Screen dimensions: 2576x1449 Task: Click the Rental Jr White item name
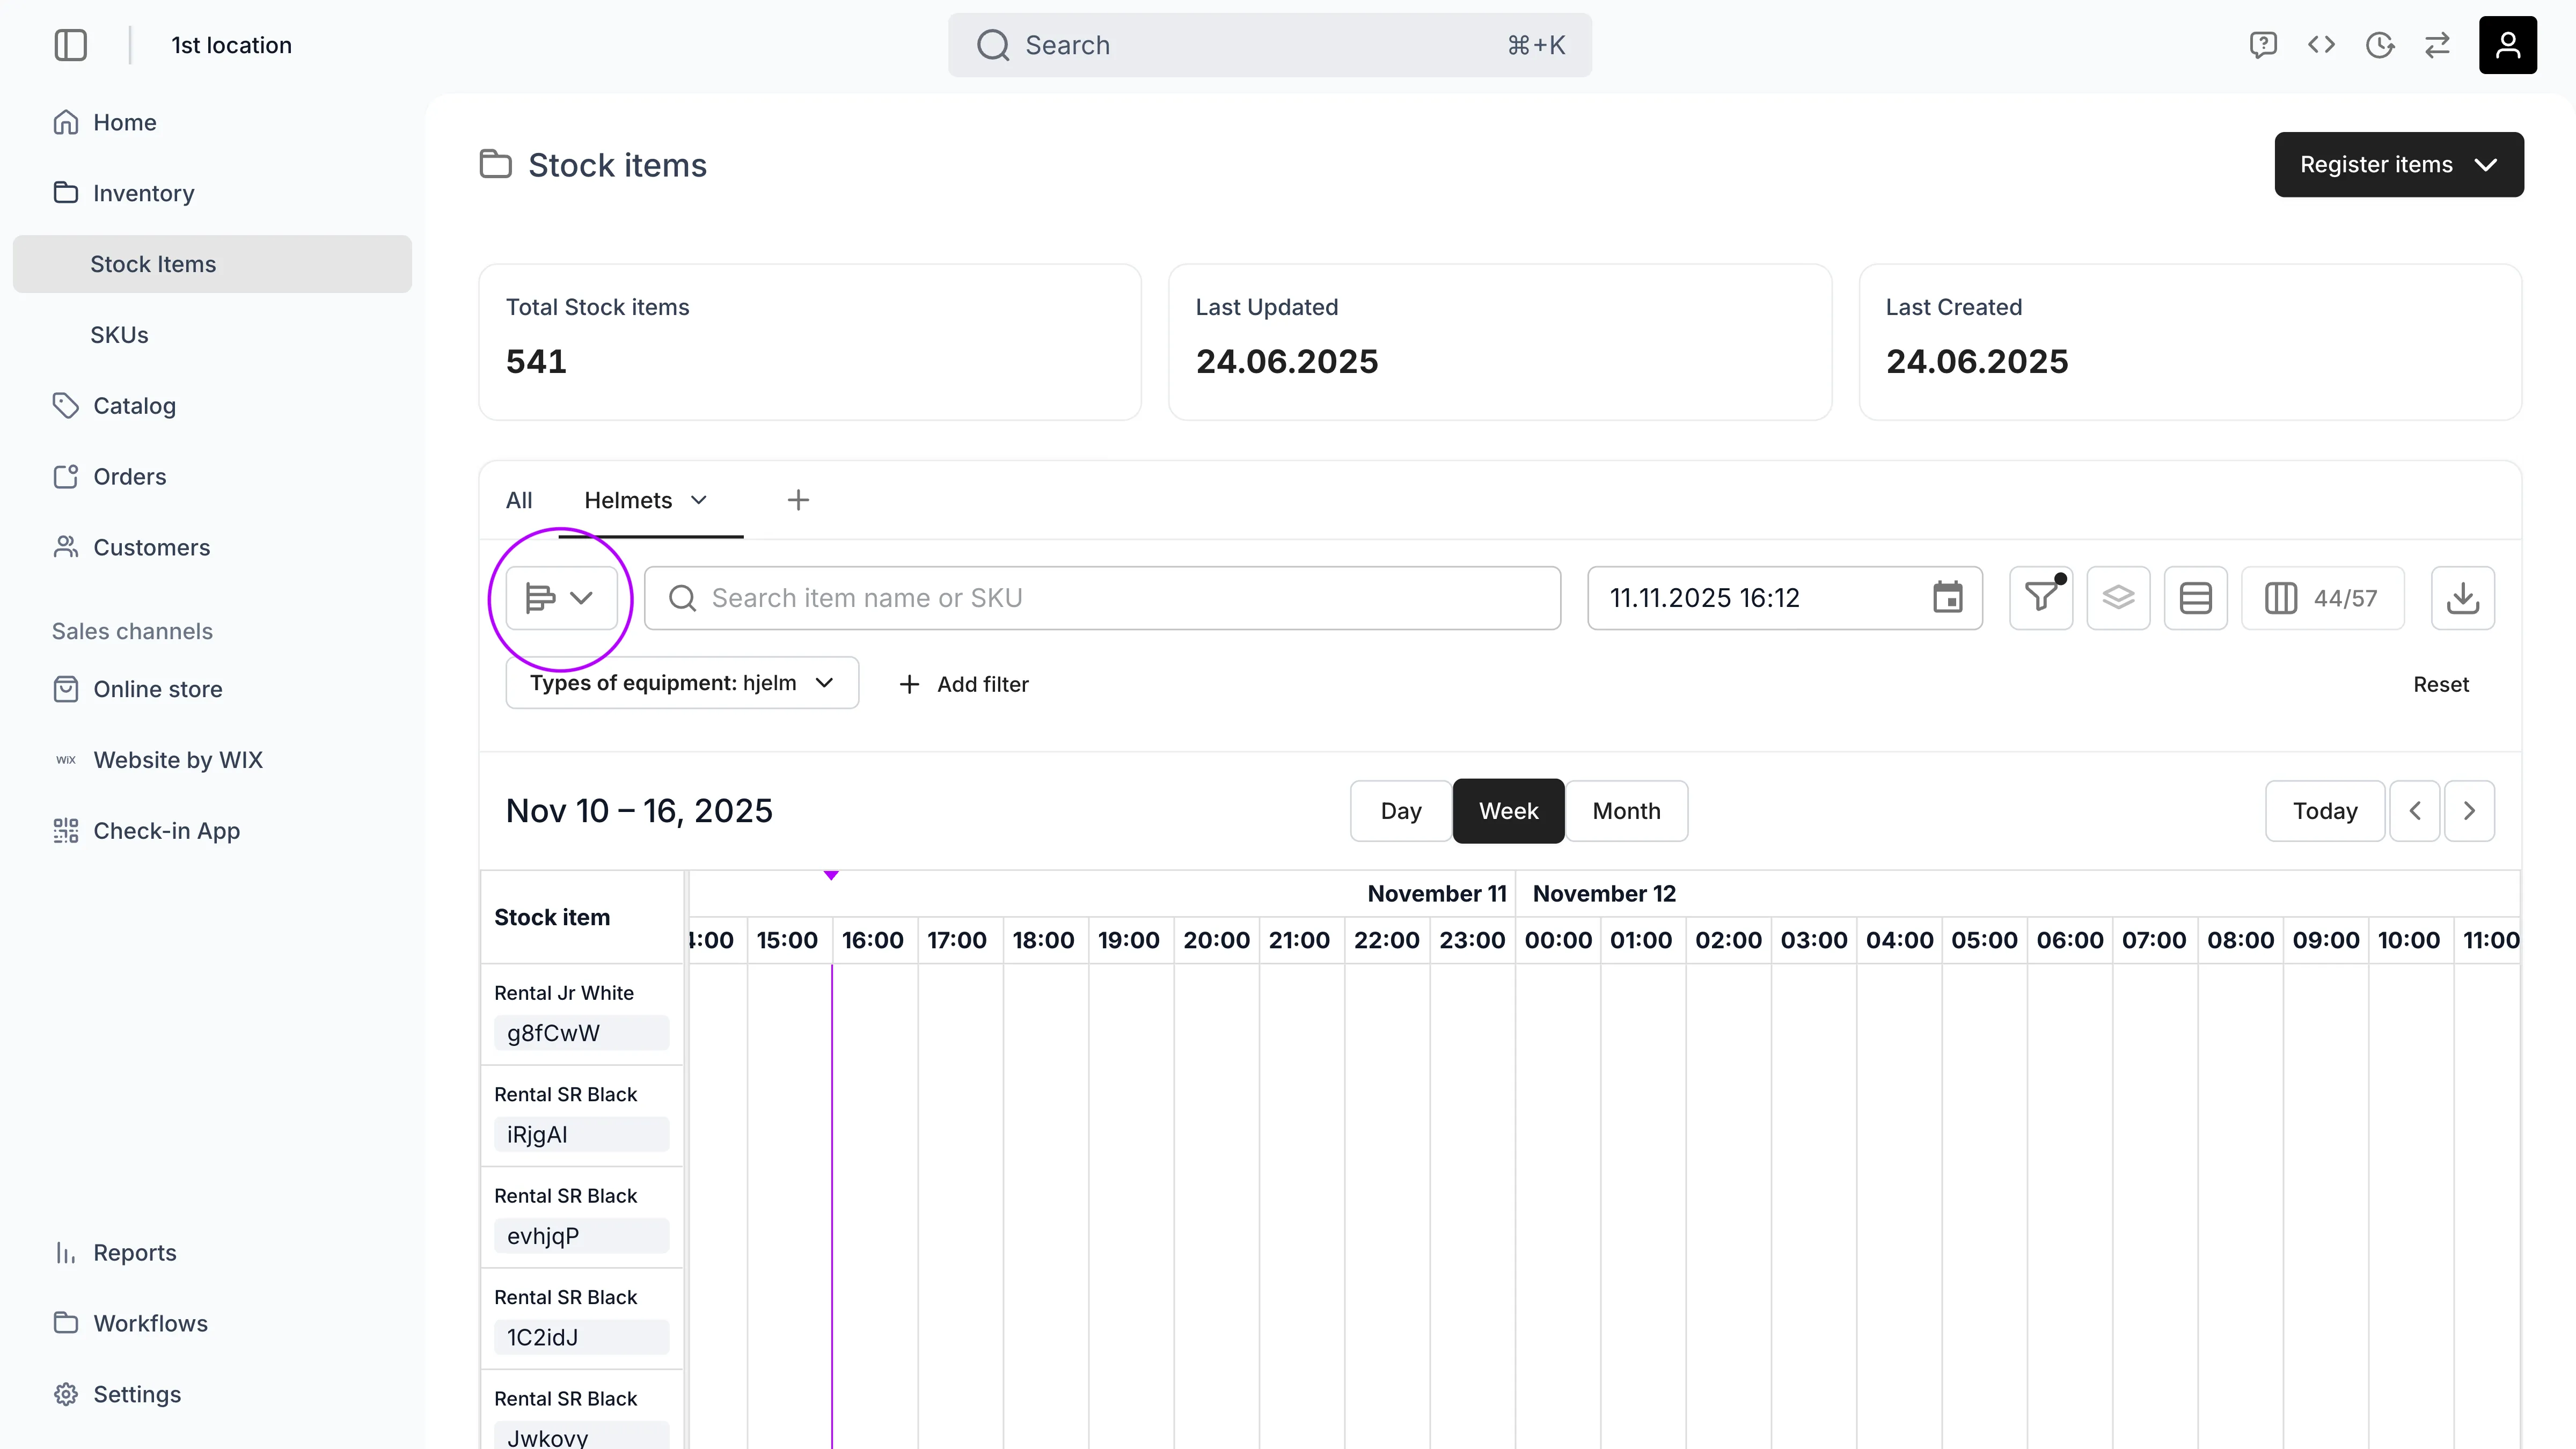click(x=564, y=993)
